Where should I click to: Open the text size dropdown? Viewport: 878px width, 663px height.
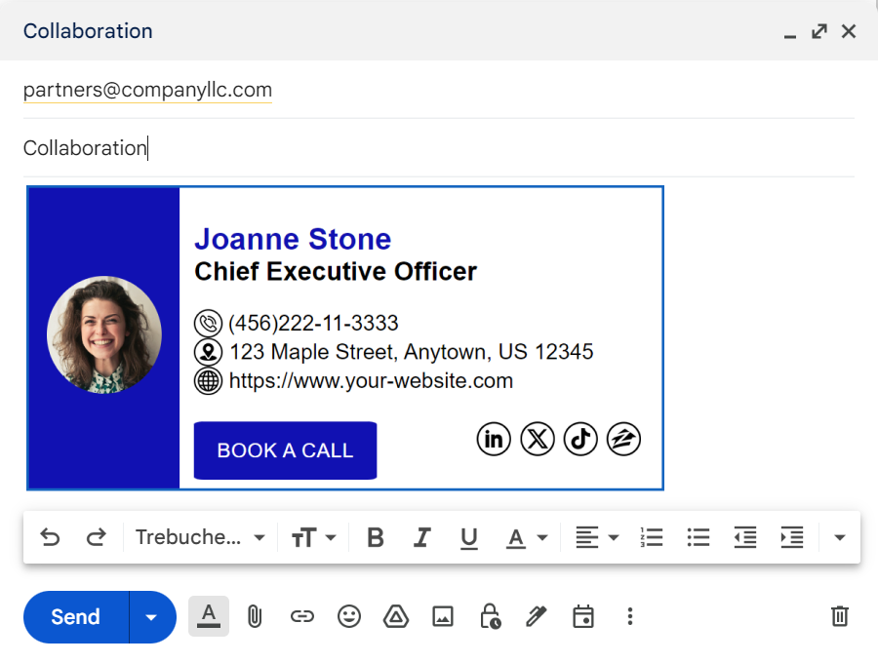click(x=313, y=537)
